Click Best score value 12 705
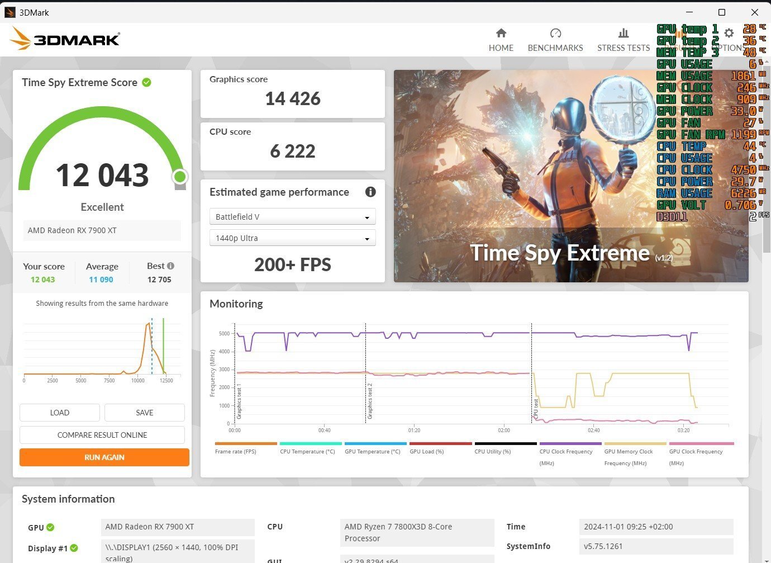This screenshot has width=771, height=563. pyautogui.click(x=159, y=280)
